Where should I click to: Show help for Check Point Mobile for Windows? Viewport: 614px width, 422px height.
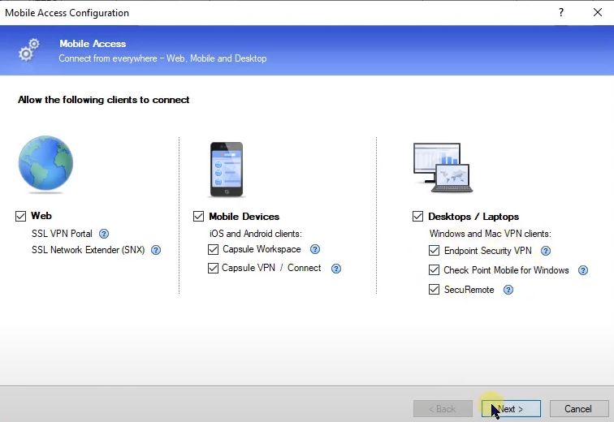583,270
